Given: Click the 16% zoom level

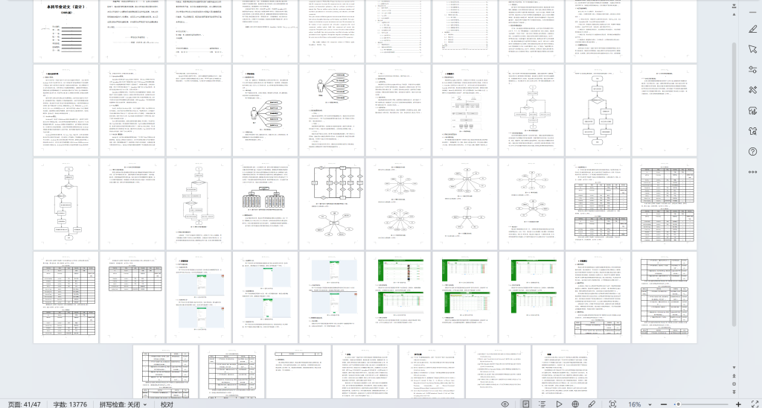Looking at the screenshot, I should pyautogui.click(x=635, y=404).
